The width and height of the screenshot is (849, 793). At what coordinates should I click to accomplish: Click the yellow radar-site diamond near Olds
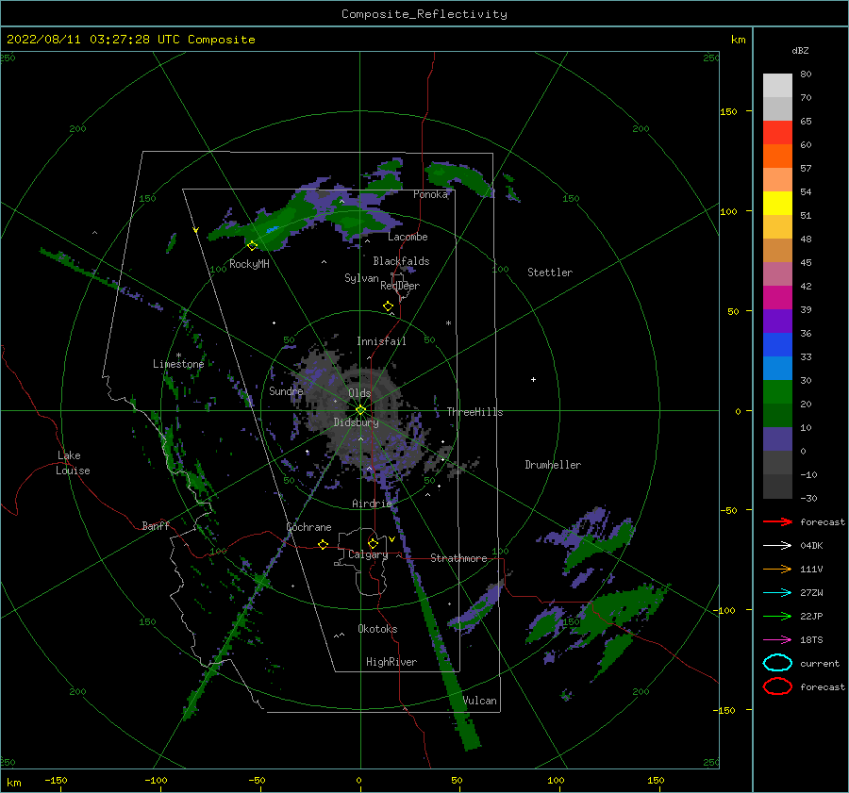360,410
